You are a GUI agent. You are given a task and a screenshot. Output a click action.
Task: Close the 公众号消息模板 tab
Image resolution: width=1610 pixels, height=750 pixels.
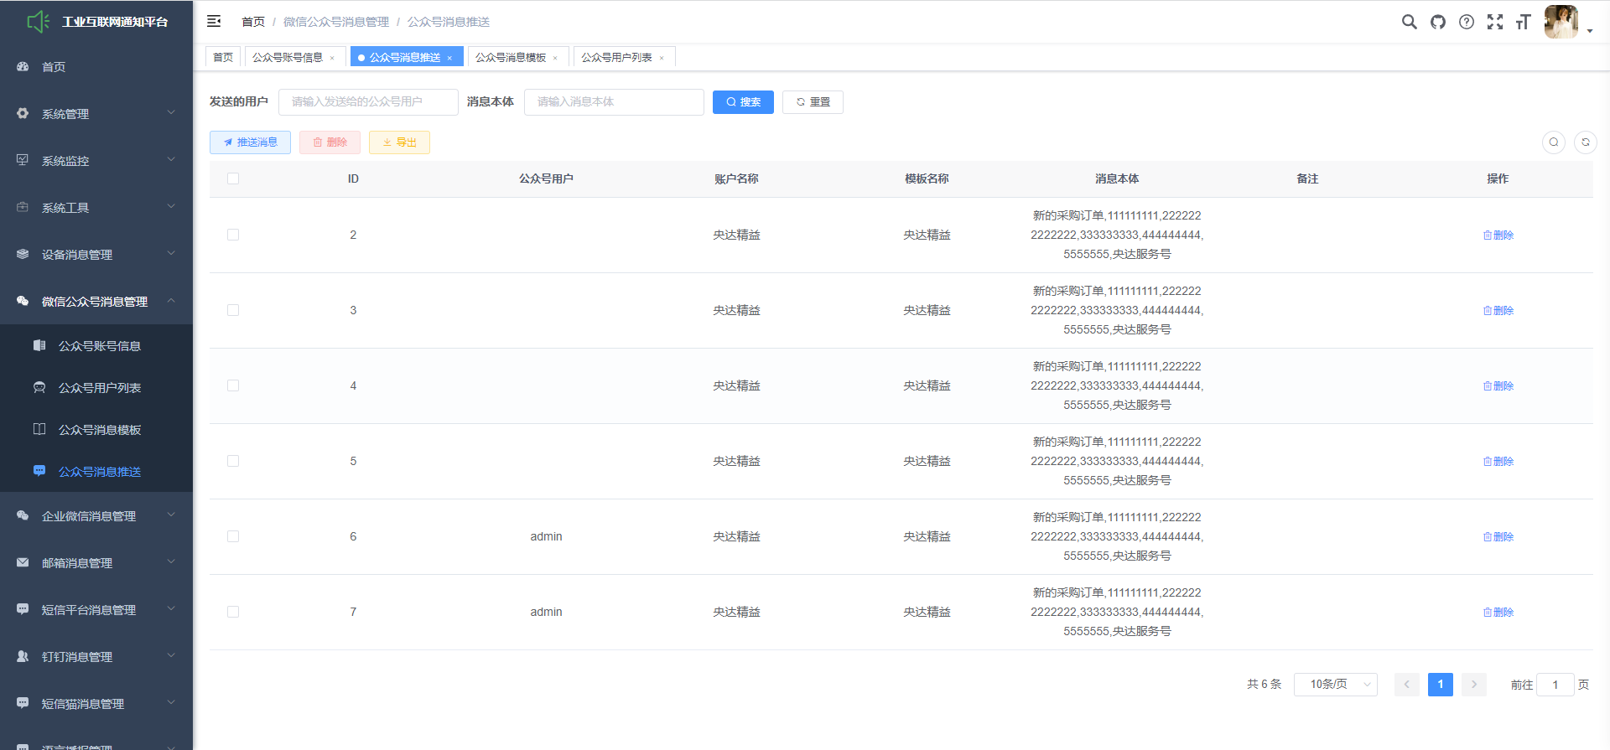pyautogui.click(x=555, y=58)
